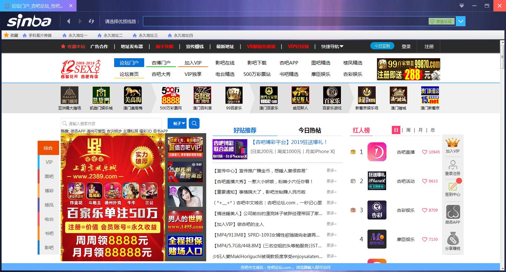
Task: Click the browser back arrow
Action: coord(69,21)
